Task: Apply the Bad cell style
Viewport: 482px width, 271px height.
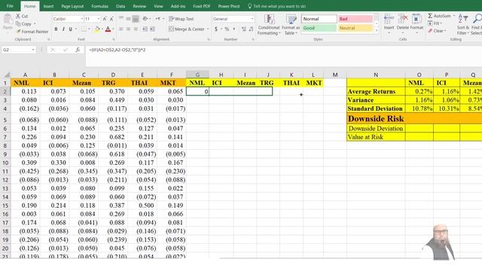Action: point(355,19)
